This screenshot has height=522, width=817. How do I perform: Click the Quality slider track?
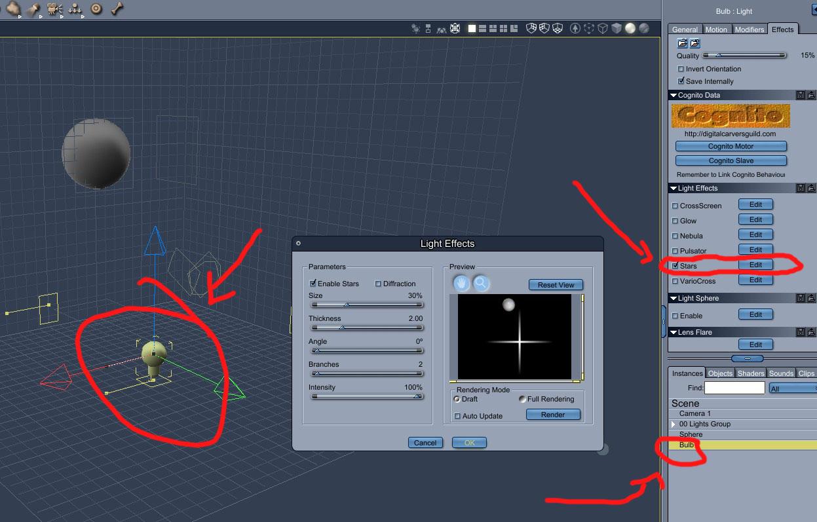click(x=744, y=56)
